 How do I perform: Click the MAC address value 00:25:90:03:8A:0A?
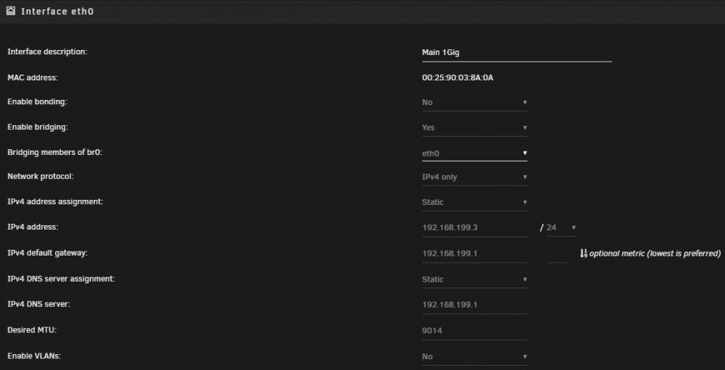point(457,77)
